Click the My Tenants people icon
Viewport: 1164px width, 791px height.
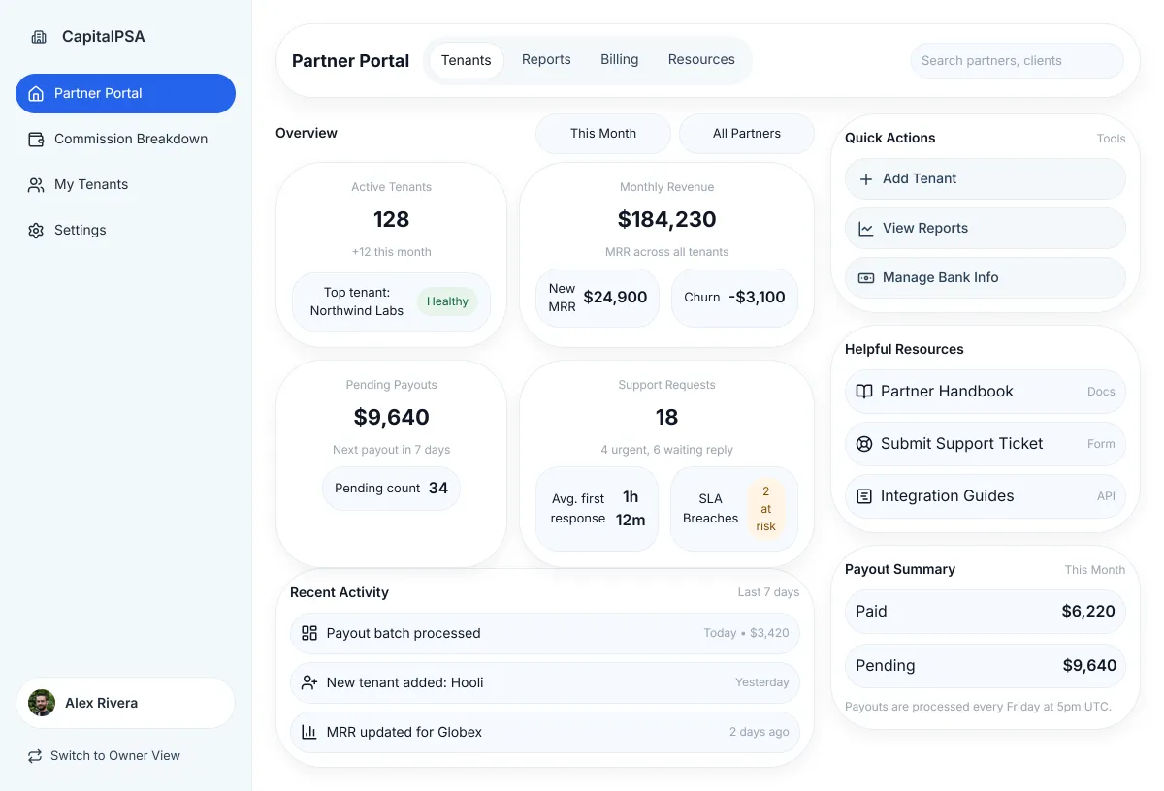pyautogui.click(x=35, y=184)
